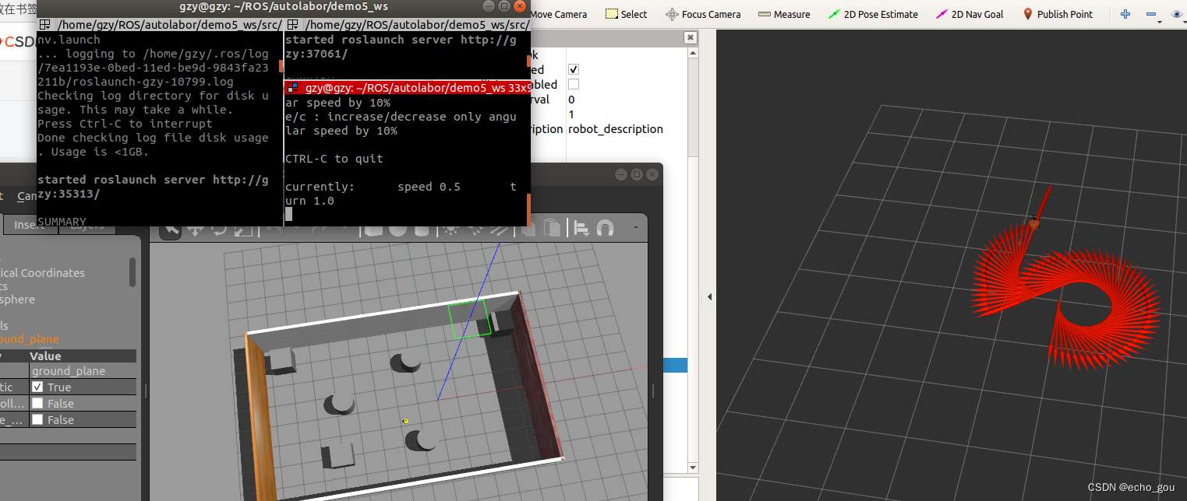Add a spot light in Gazebo
The image size is (1187, 501).
coord(474,230)
